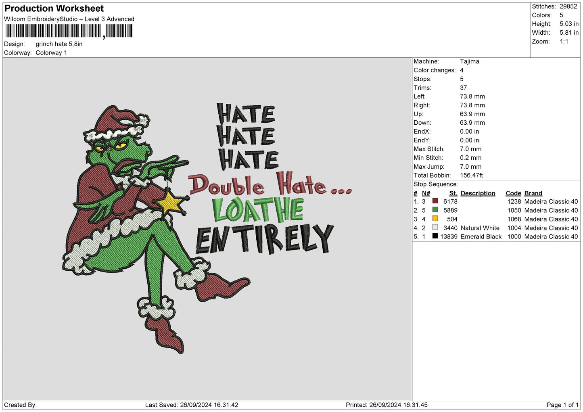Select the width value 5.81 in
Screen dimensions: 583x412
[x=569, y=33]
